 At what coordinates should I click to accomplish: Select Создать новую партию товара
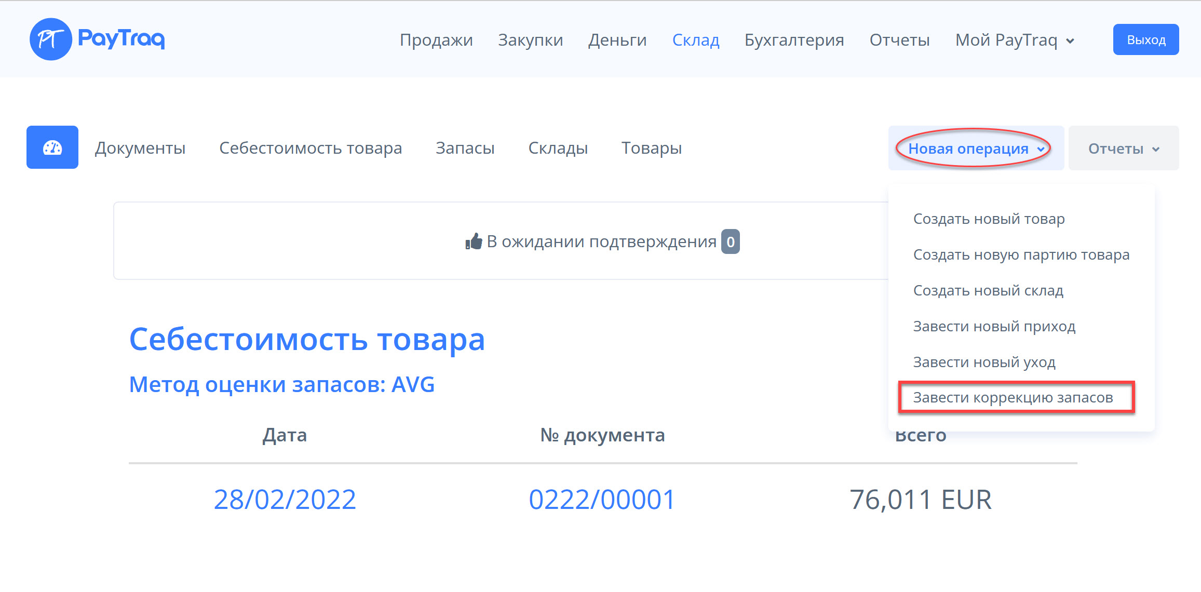pos(1021,255)
